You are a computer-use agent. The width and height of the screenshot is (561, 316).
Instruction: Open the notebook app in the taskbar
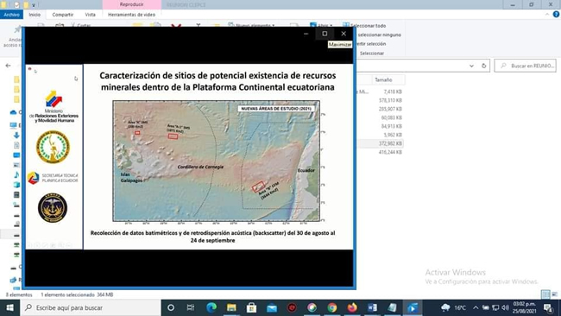coord(392,307)
